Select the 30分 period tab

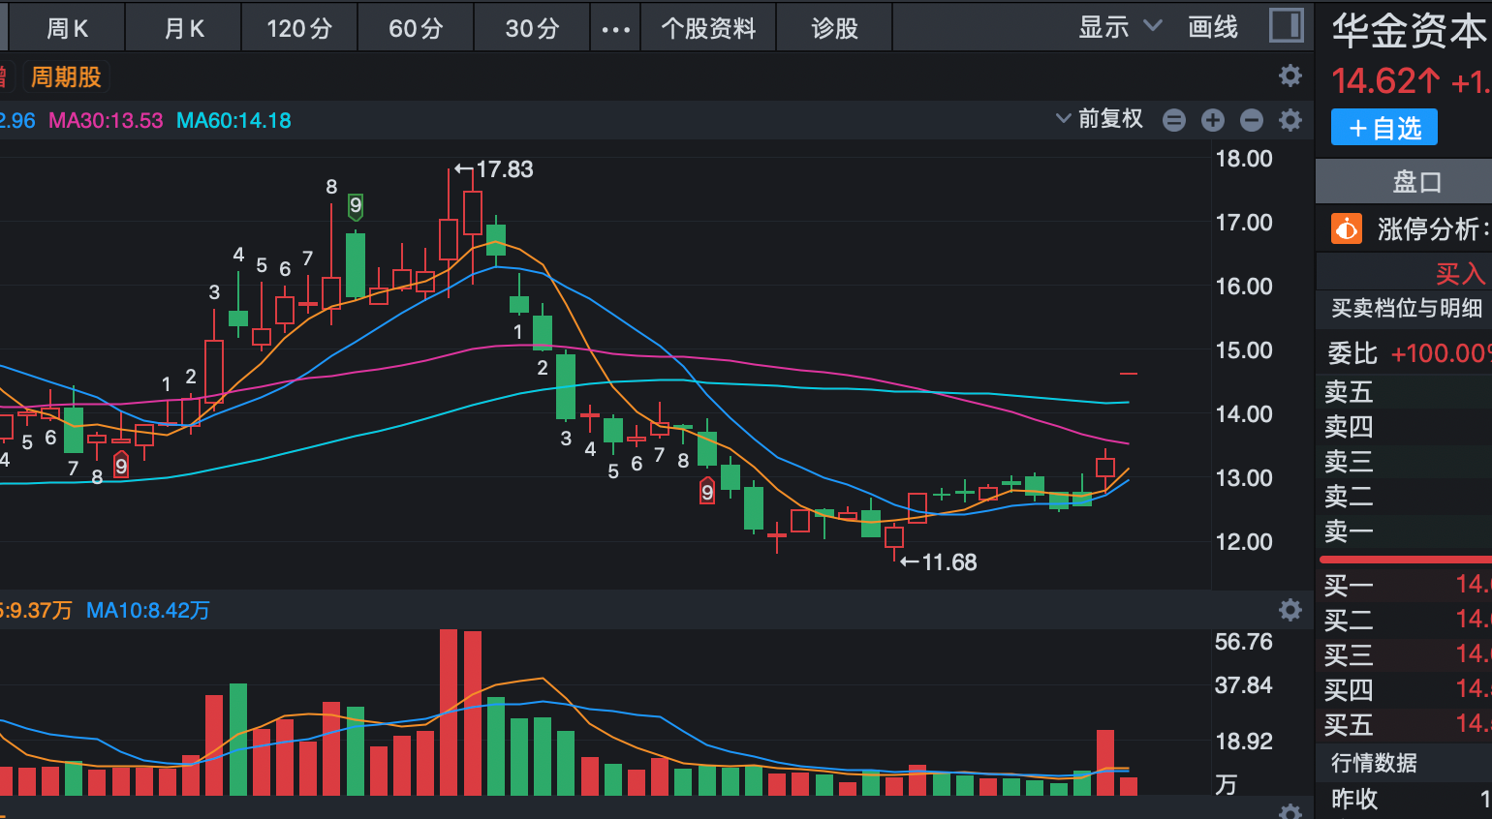coord(532,28)
